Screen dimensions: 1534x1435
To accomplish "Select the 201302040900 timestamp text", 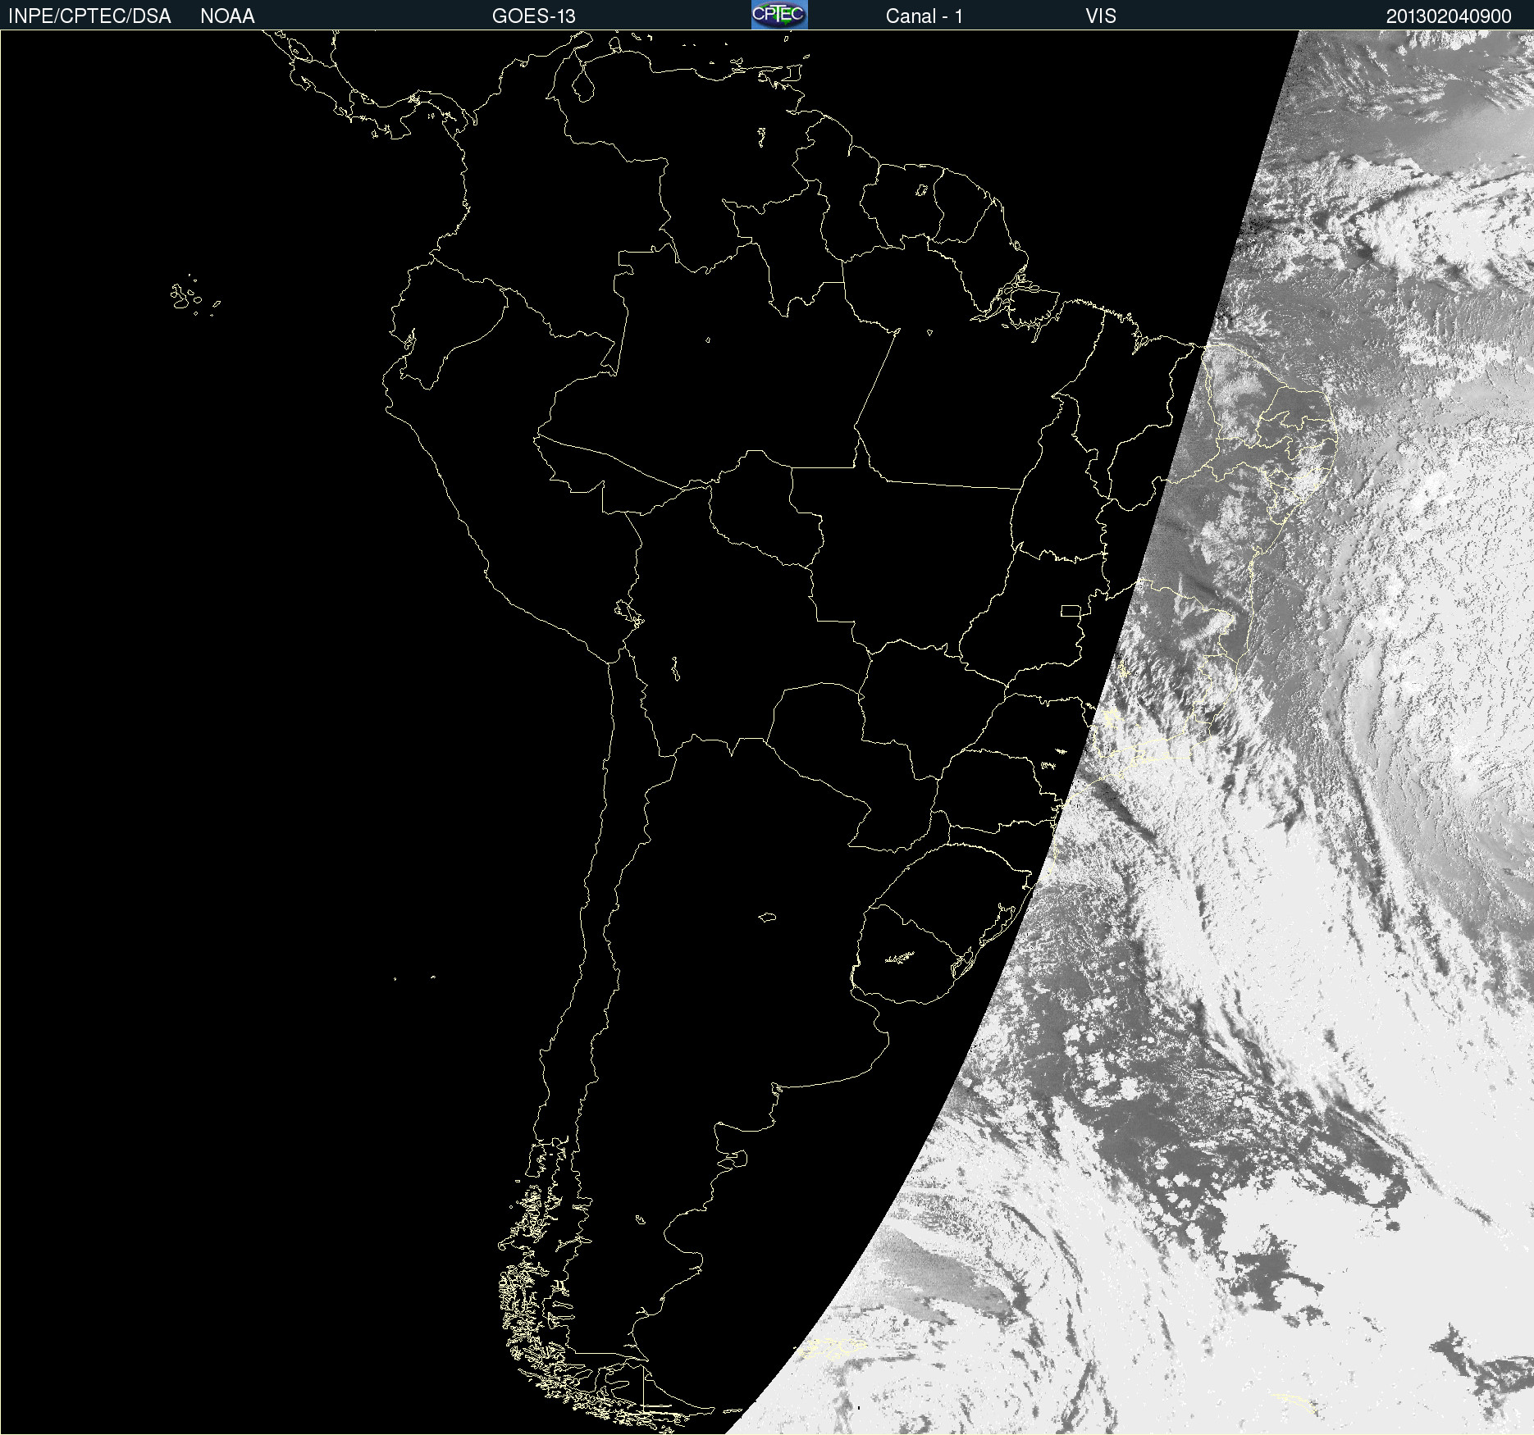I will tap(1449, 16).
